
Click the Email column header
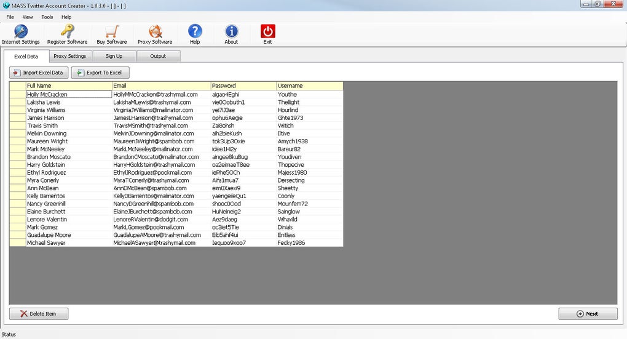pos(161,86)
